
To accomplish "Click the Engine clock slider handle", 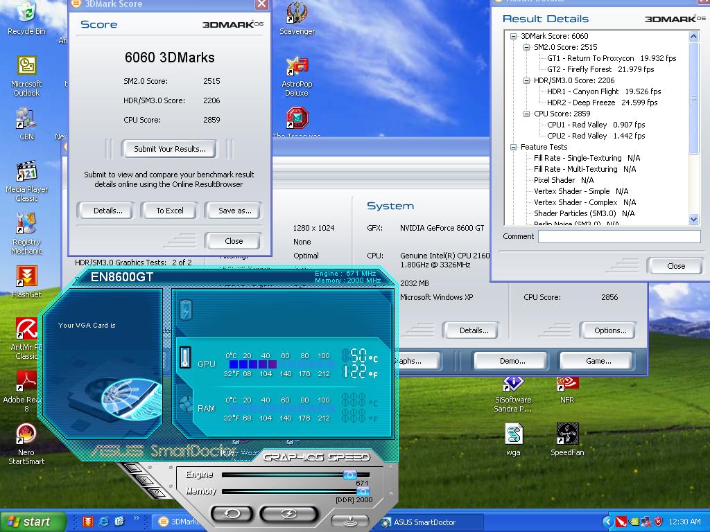I will [x=349, y=475].
